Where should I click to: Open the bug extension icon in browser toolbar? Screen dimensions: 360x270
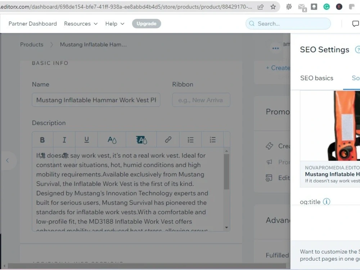[289, 7]
